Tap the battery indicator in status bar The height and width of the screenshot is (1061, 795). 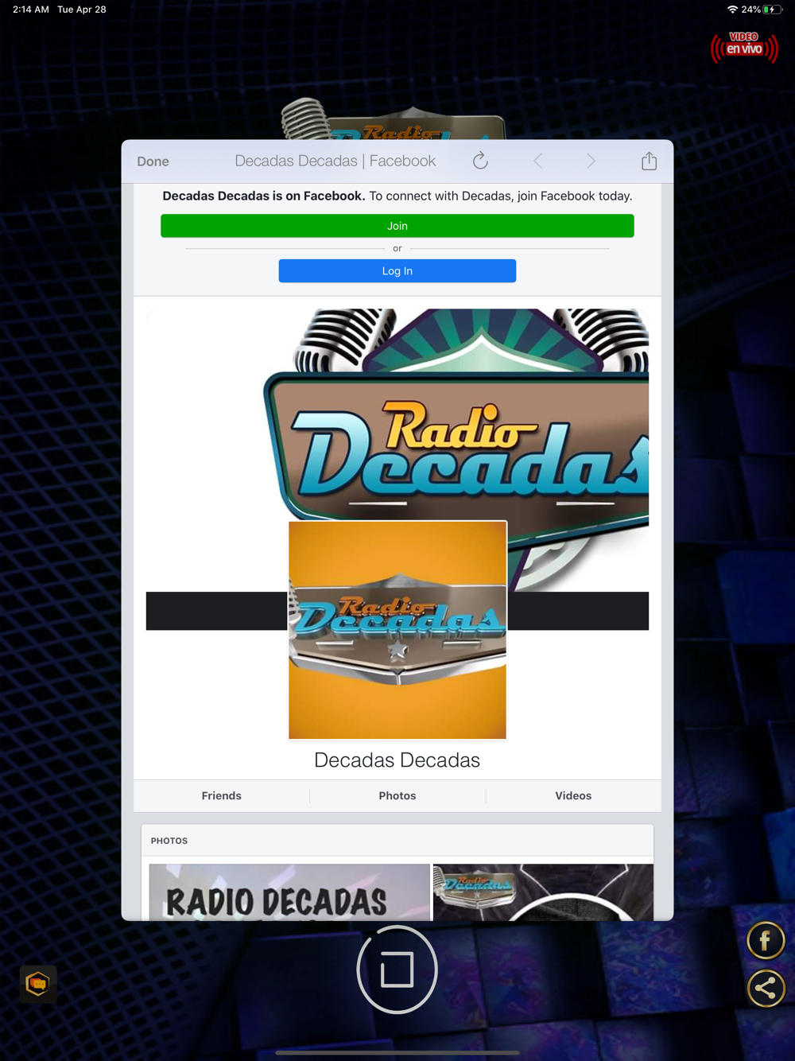pos(772,10)
